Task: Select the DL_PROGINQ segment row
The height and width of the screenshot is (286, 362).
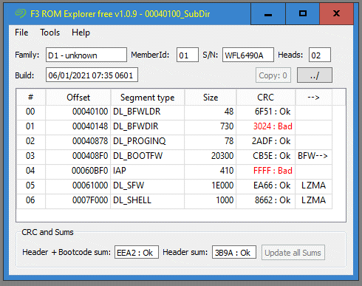Action: [x=174, y=141]
